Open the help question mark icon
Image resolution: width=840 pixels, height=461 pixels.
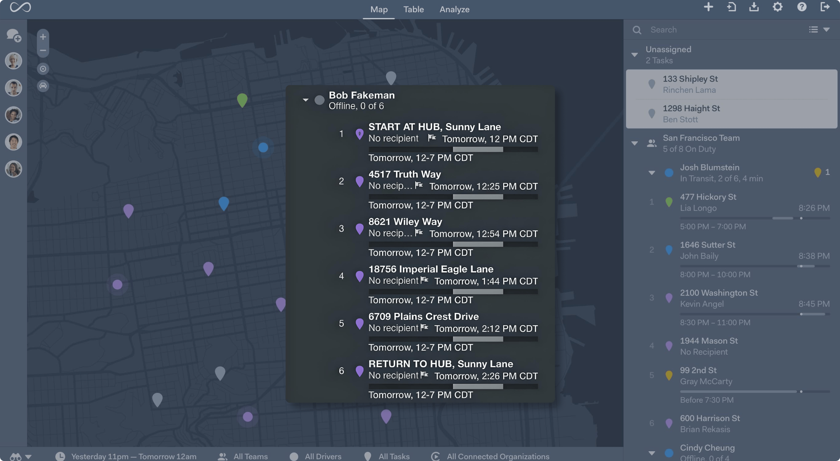pos(801,7)
